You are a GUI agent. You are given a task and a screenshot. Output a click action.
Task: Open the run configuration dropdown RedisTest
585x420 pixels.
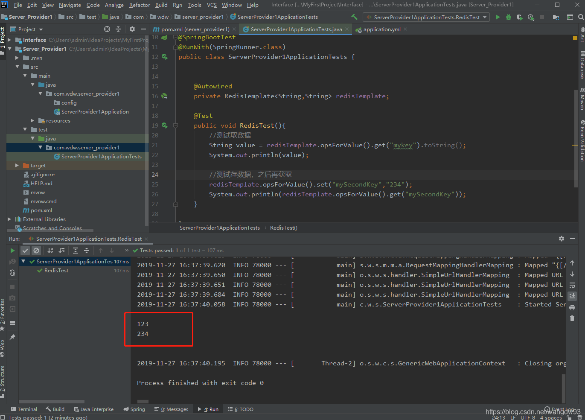pos(427,17)
